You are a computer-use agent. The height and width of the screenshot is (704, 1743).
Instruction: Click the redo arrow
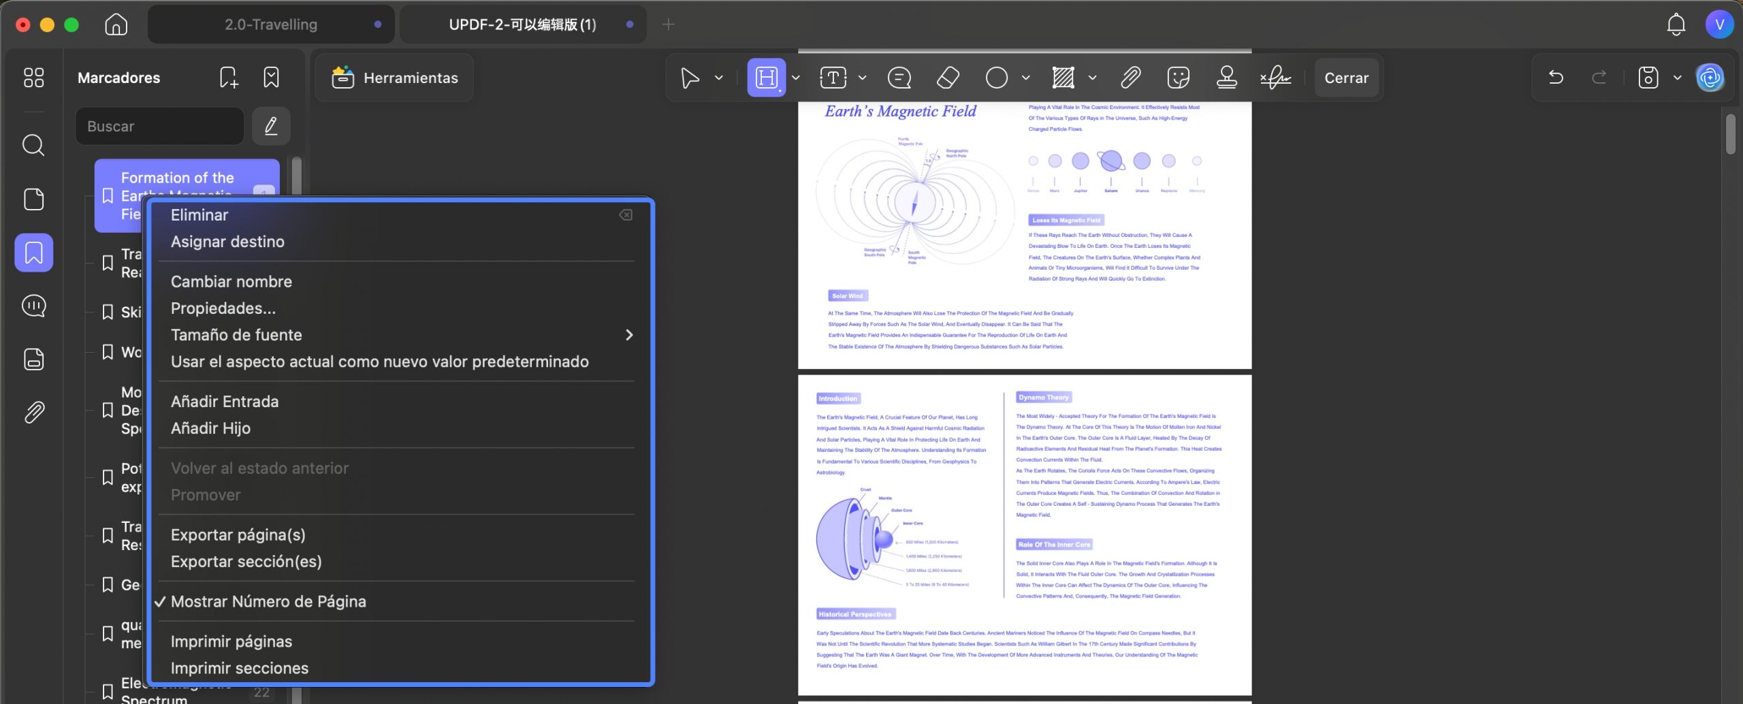pyautogui.click(x=1599, y=78)
